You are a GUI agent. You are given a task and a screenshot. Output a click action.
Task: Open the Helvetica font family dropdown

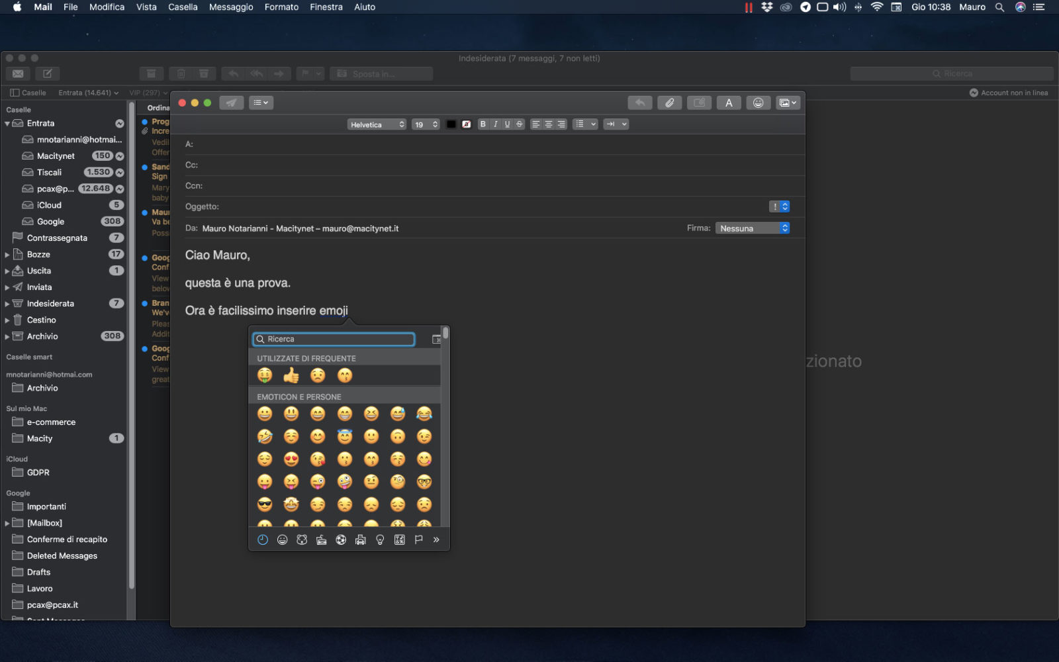click(377, 124)
